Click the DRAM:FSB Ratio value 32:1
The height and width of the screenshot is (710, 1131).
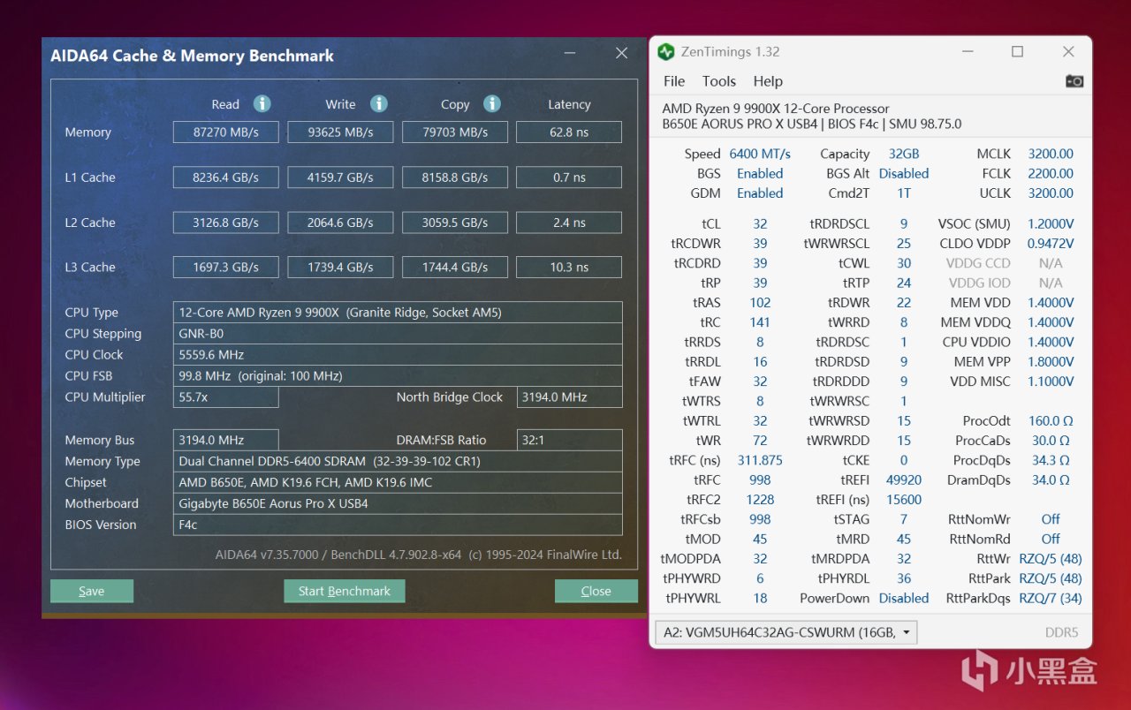pyautogui.click(x=569, y=440)
